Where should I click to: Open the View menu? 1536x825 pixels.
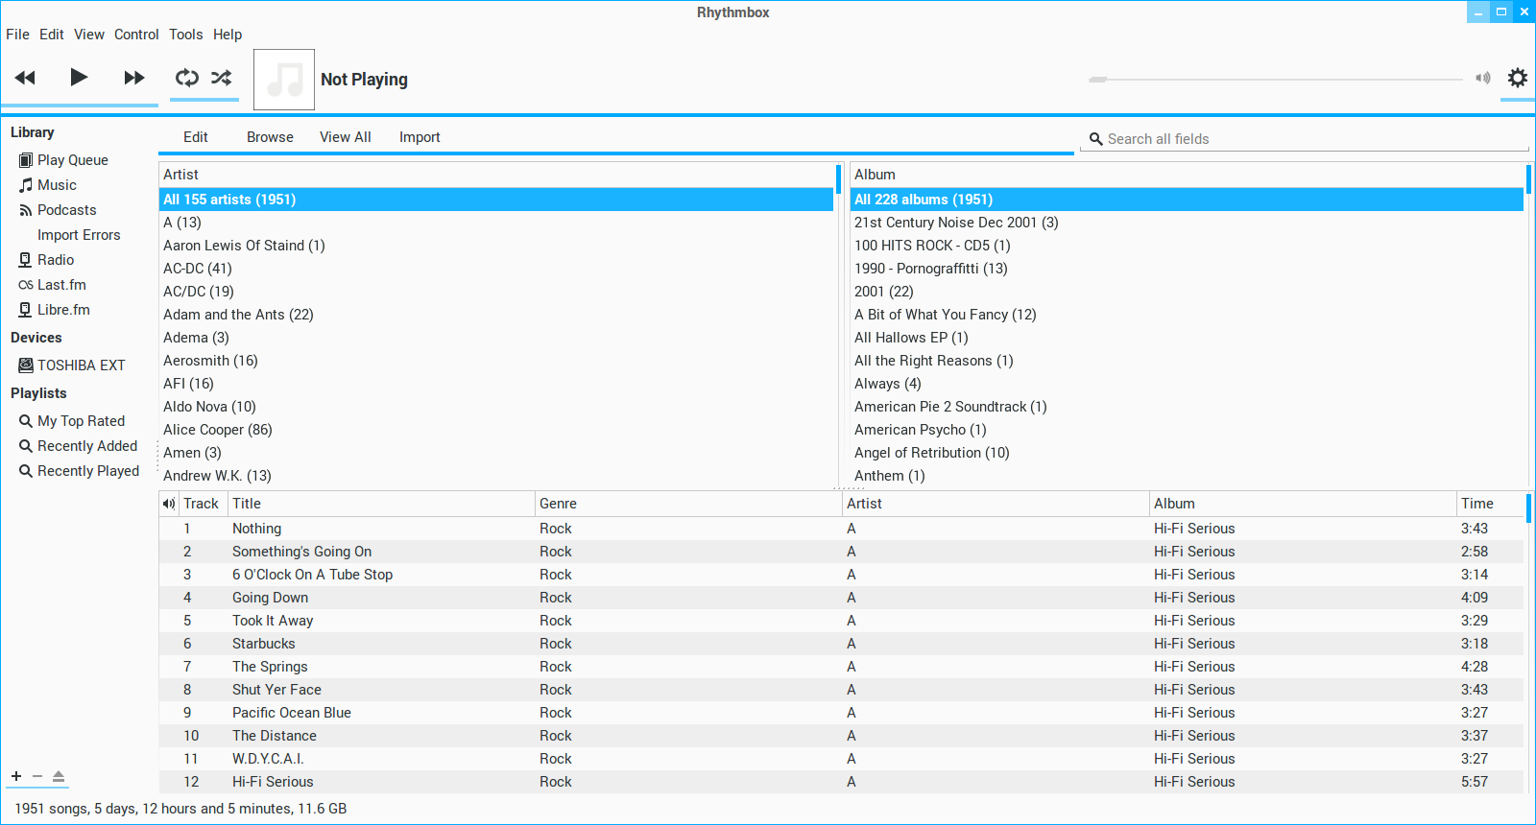click(x=89, y=35)
